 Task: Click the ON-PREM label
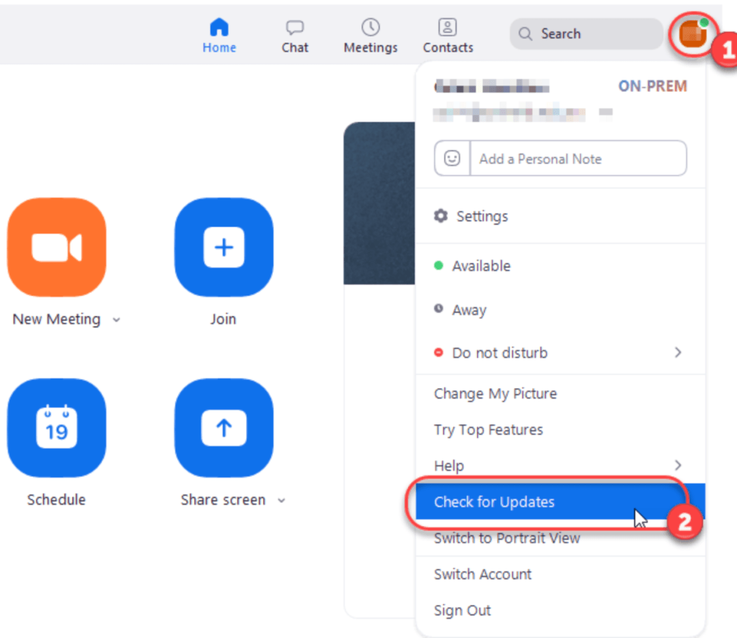tap(652, 86)
